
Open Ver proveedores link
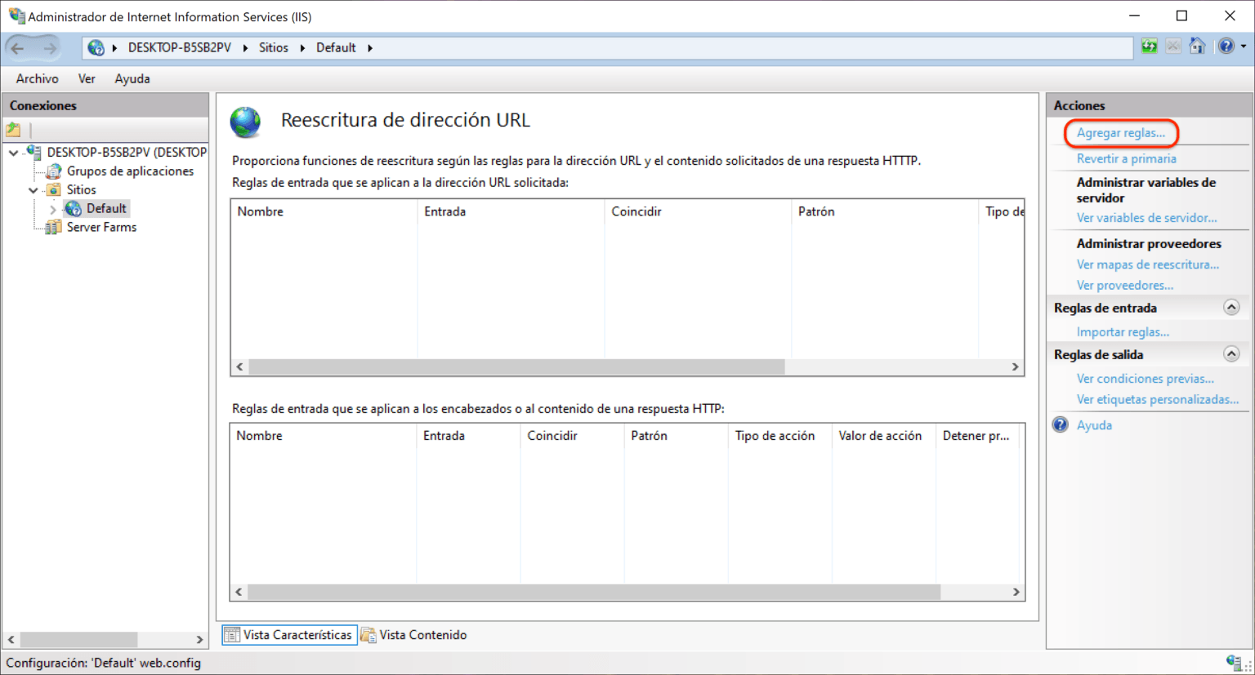1125,286
